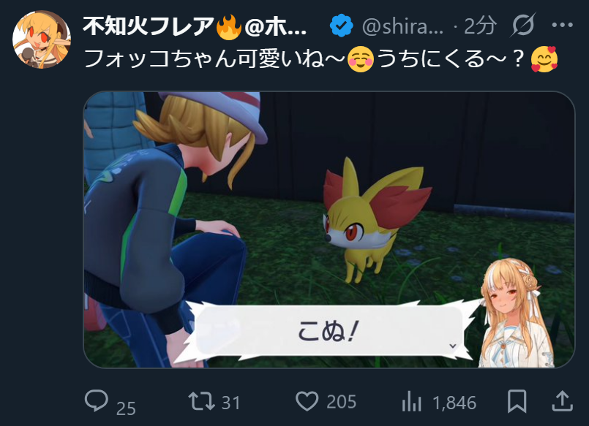
Task: Click display name 不知火フレア
Action: tap(149, 26)
